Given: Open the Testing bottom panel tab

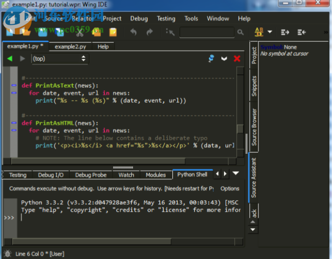Looking at the screenshot, I should [18, 175].
